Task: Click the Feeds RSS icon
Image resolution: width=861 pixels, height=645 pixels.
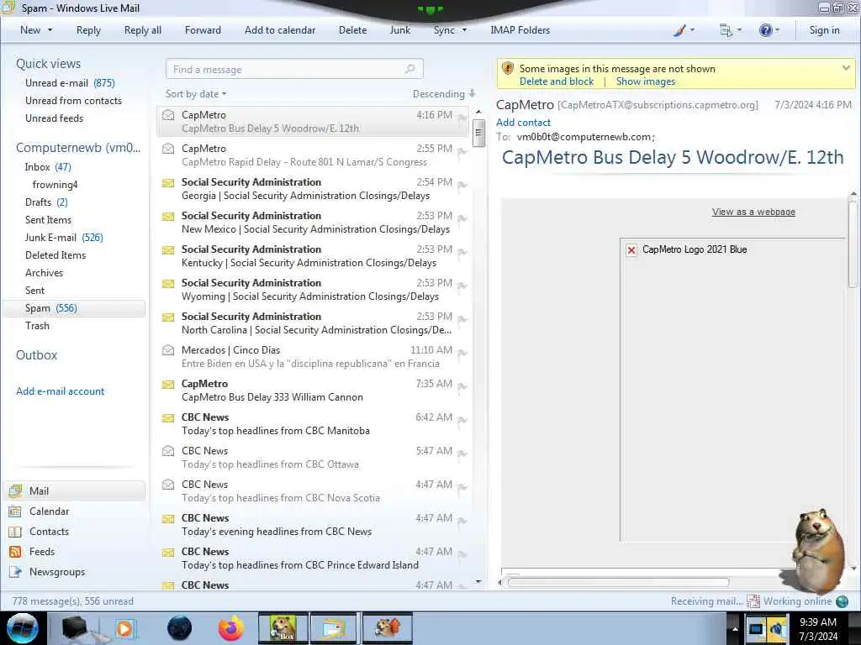Action: (x=15, y=552)
